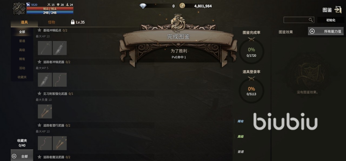Click the bow item under 见习刺客强化武器
Screen dimensions: 346x161
click(x=45, y=112)
